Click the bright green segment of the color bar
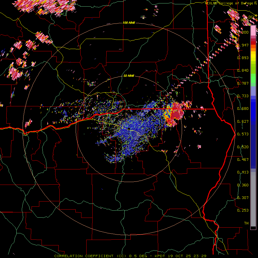The height and width of the screenshot is (258, 258). click(253, 78)
